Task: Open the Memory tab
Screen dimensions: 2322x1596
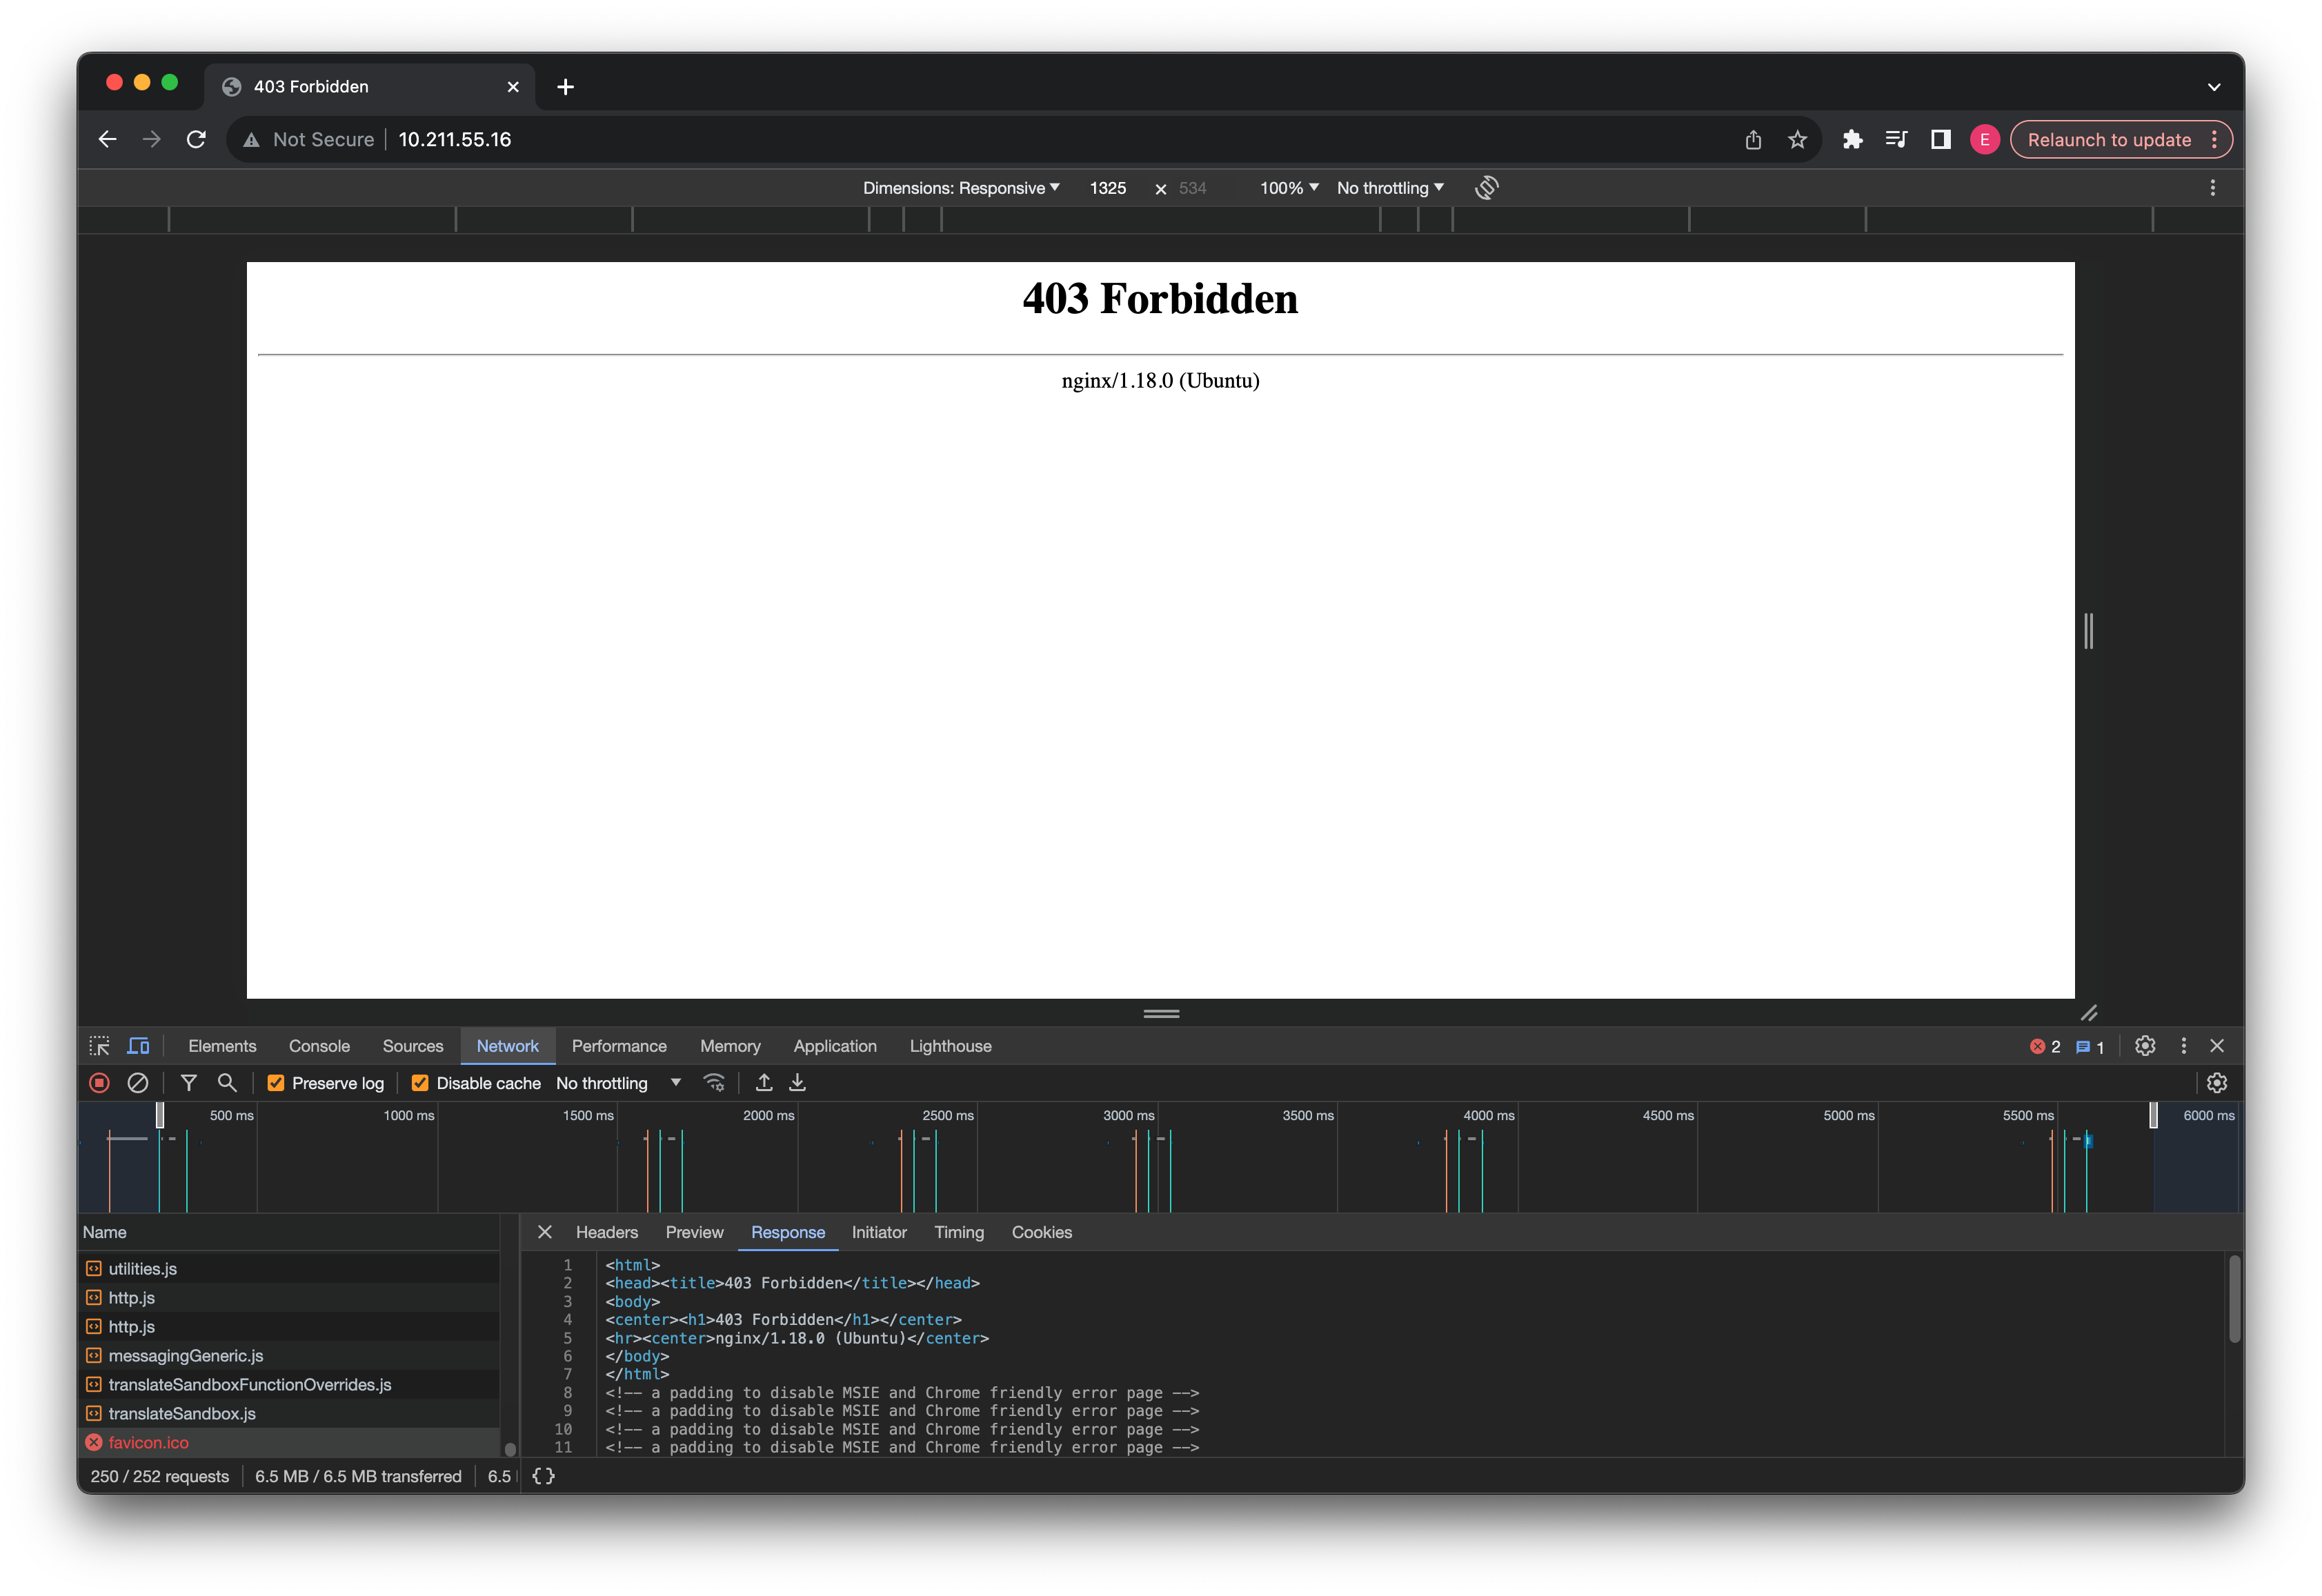Action: coord(730,1046)
